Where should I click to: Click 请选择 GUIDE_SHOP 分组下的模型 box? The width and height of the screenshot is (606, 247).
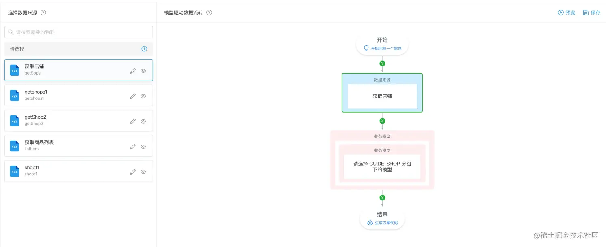[382, 167]
